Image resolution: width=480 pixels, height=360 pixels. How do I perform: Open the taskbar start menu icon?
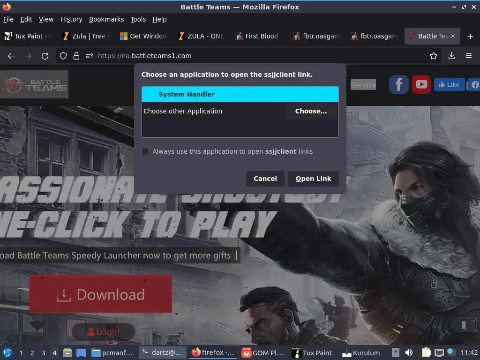click(x=7, y=352)
